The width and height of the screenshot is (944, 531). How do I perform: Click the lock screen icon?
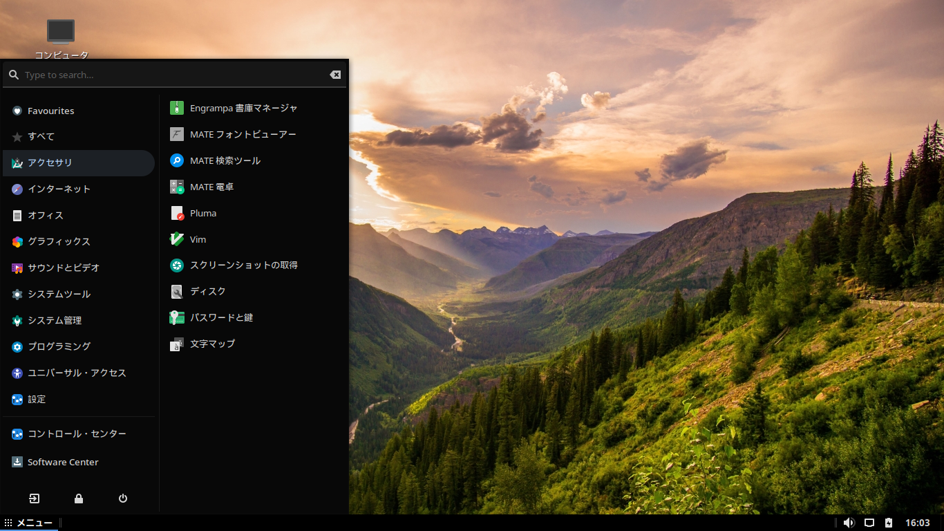point(79,499)
